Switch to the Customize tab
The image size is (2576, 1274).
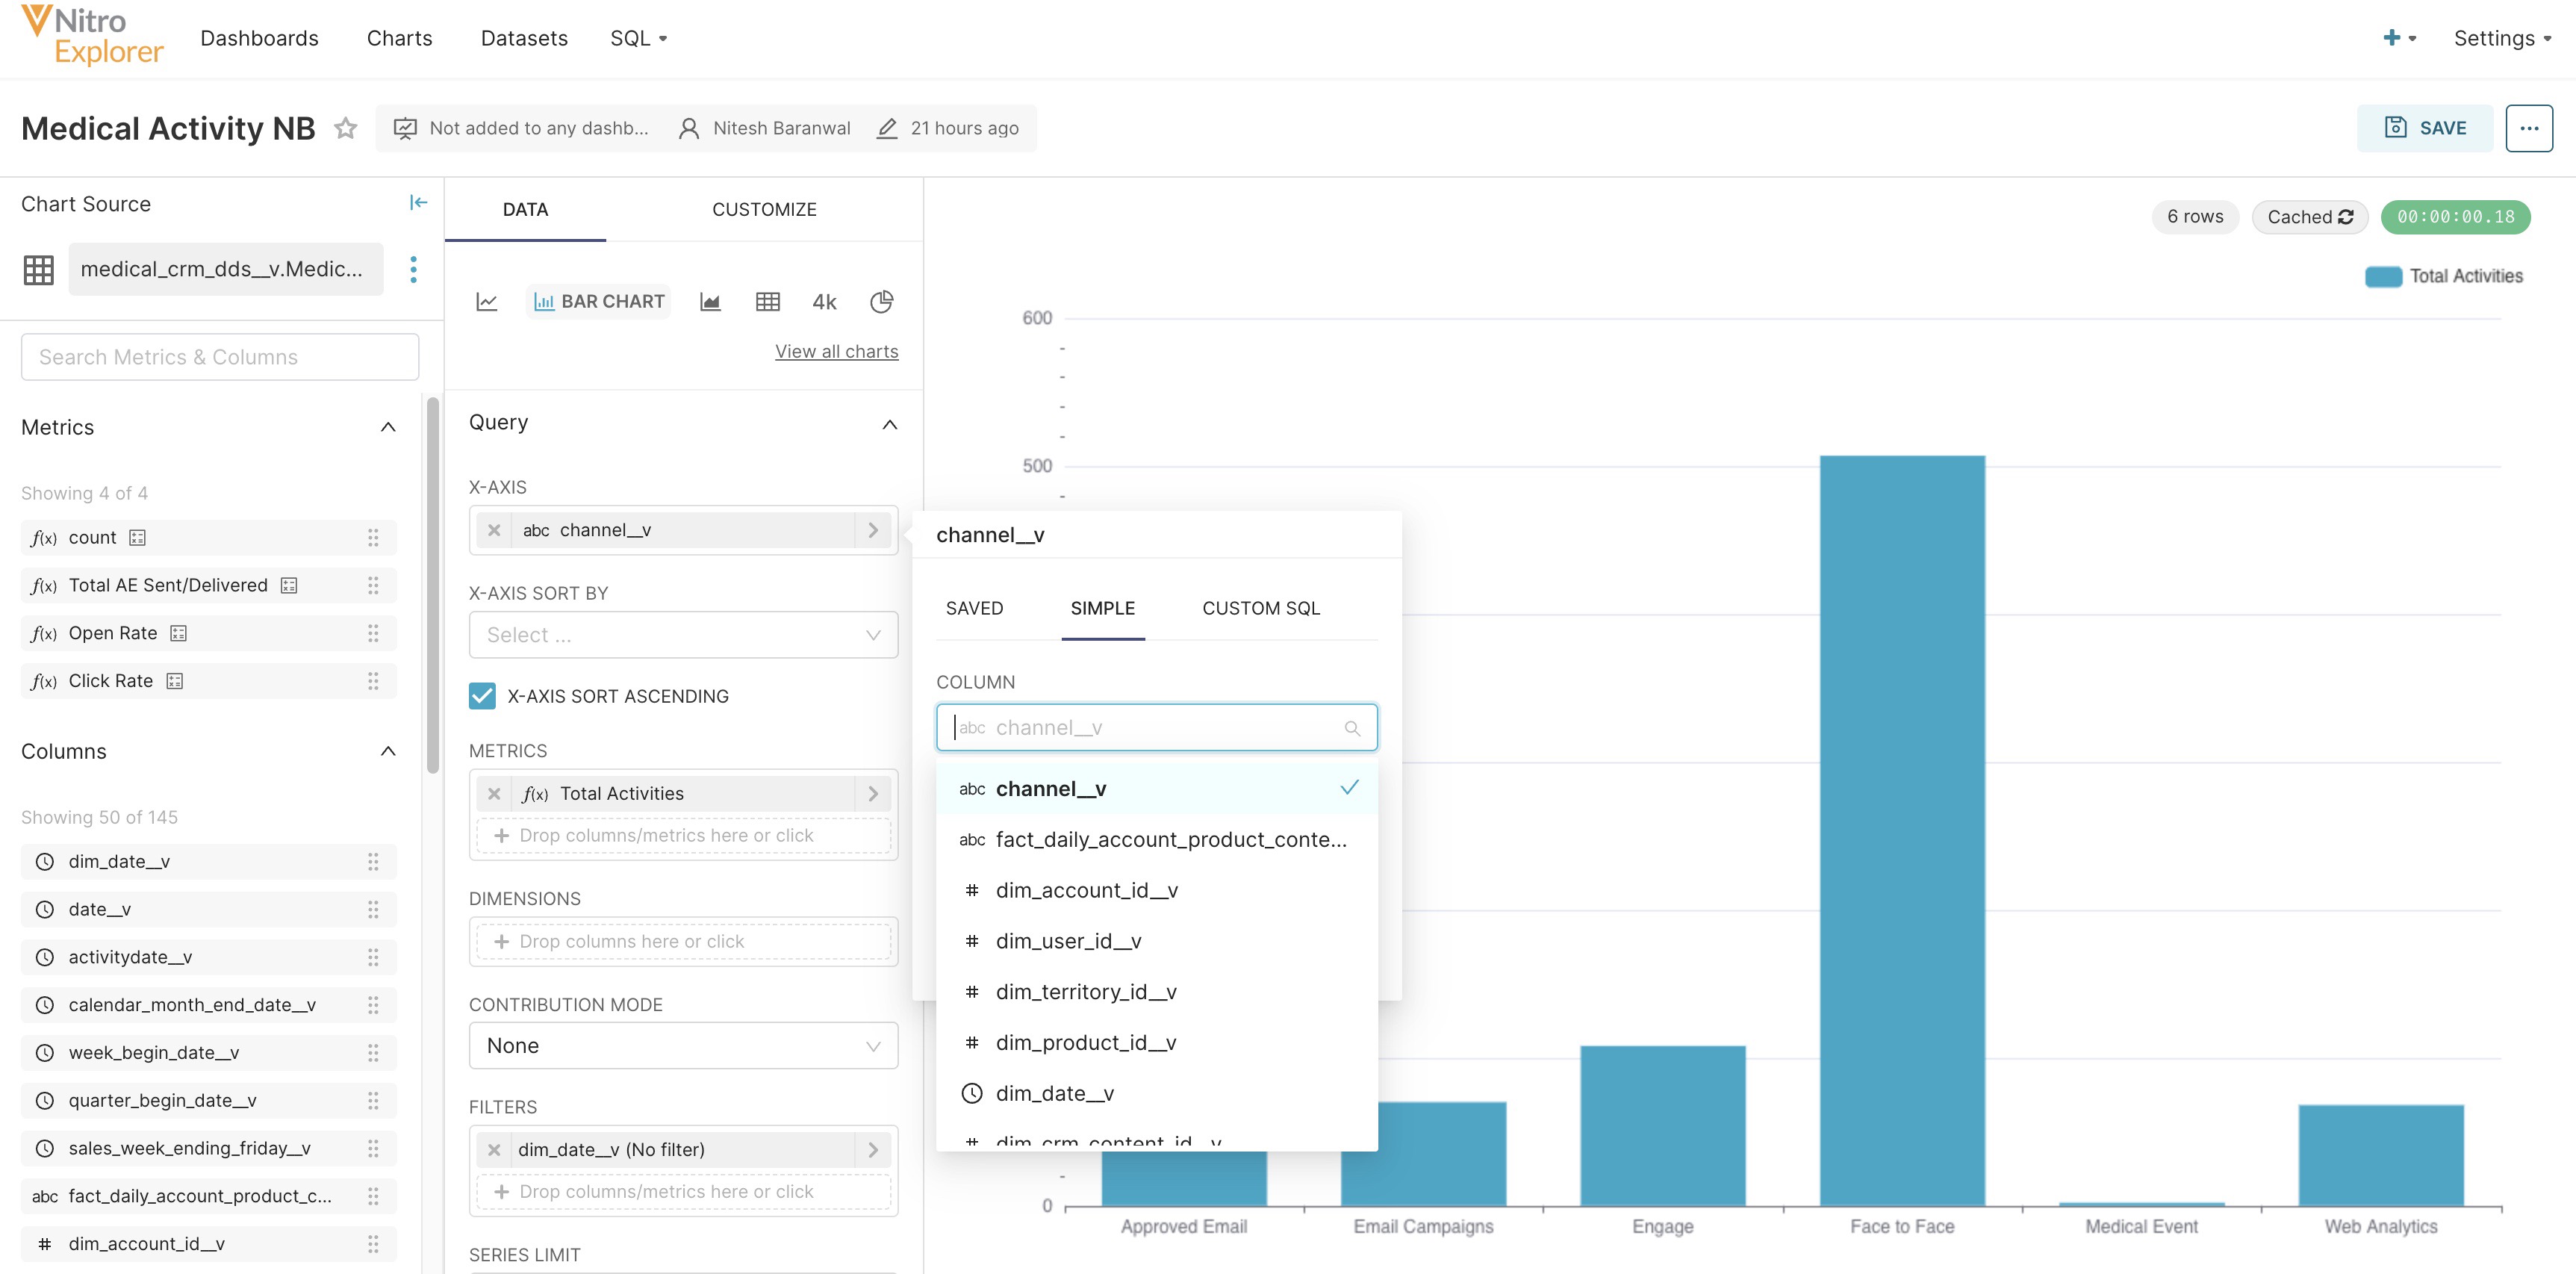click(x=764, y=210)
